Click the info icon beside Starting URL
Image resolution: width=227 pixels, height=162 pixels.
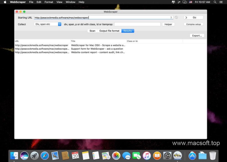coord(176,17)
